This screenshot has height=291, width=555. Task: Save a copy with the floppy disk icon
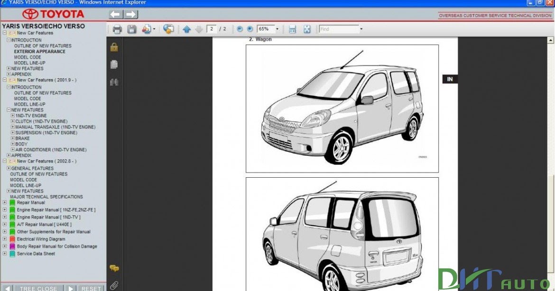132,29
